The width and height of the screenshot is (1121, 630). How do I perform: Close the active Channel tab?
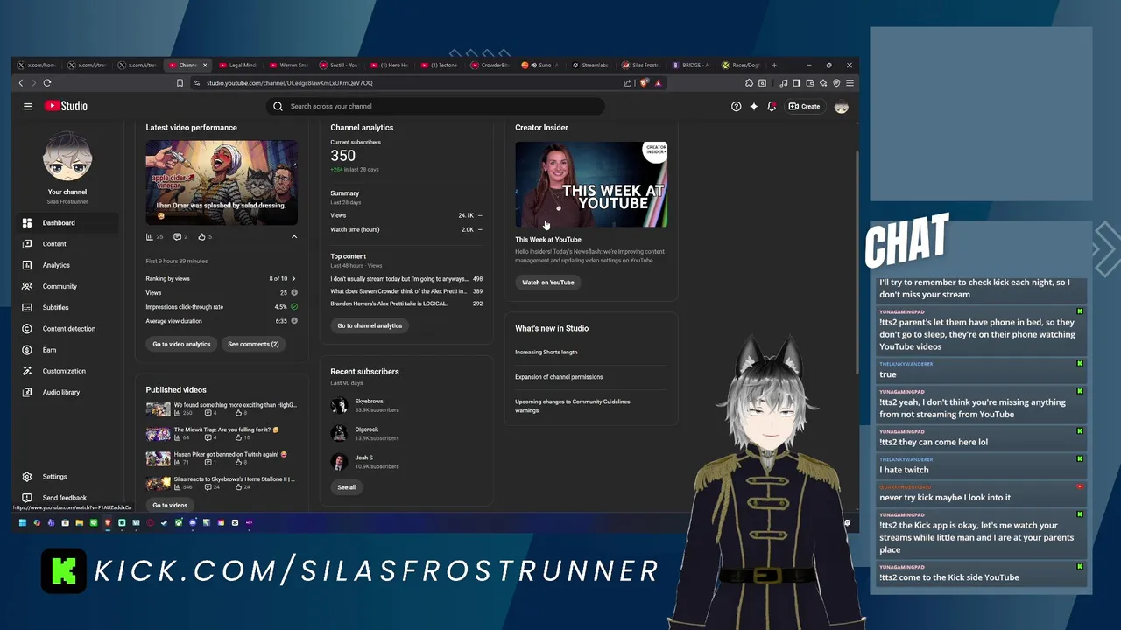tap(206, 65)
